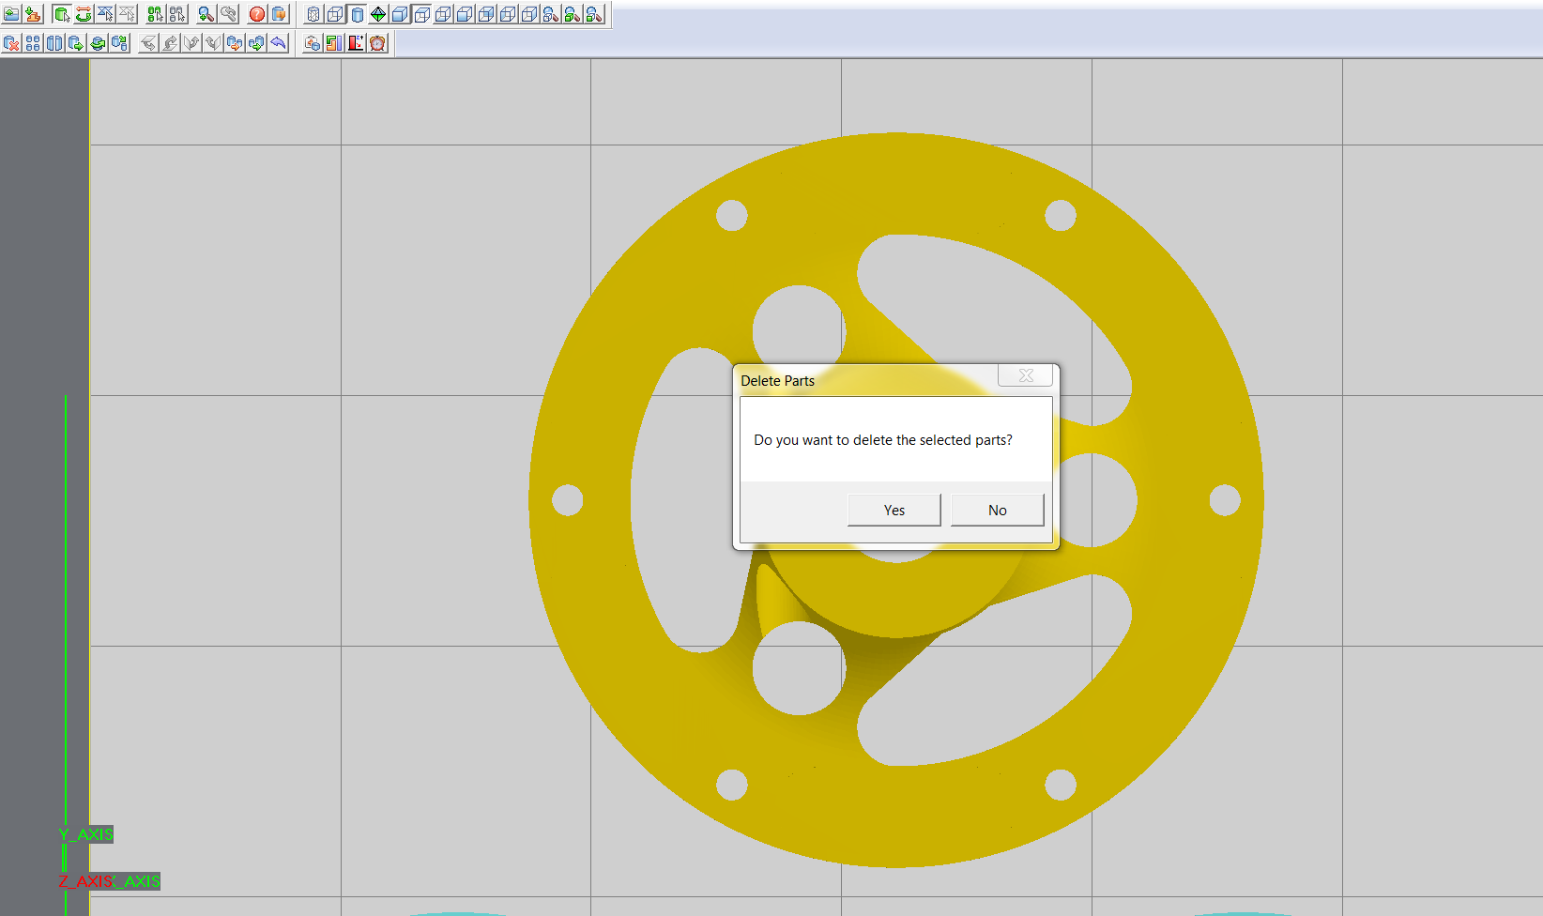
Task: Click the blue undo arrow icon
Action: pos(278,43)
